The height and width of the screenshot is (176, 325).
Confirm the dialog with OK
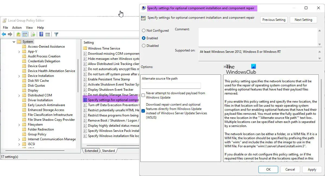(x=268, y=170)
